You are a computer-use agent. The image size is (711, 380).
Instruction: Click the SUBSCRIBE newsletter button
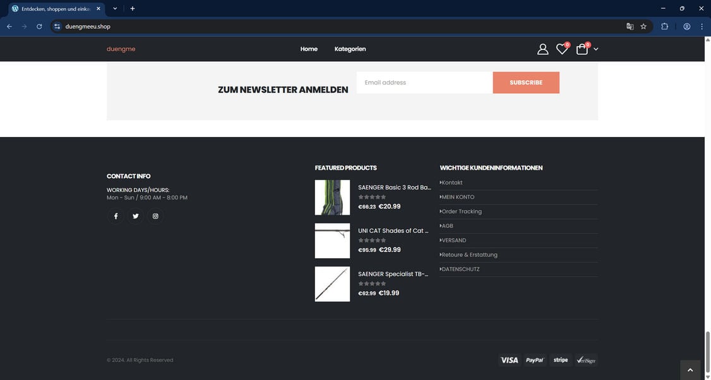pyautogui.click(x=526, y=82)
